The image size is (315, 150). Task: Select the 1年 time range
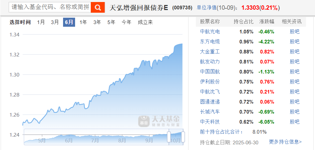coord(83,22)
